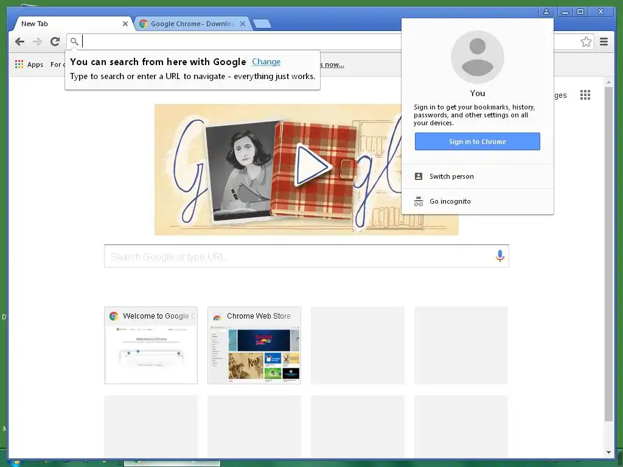Minimize the Chrome window

pos(565,12)
